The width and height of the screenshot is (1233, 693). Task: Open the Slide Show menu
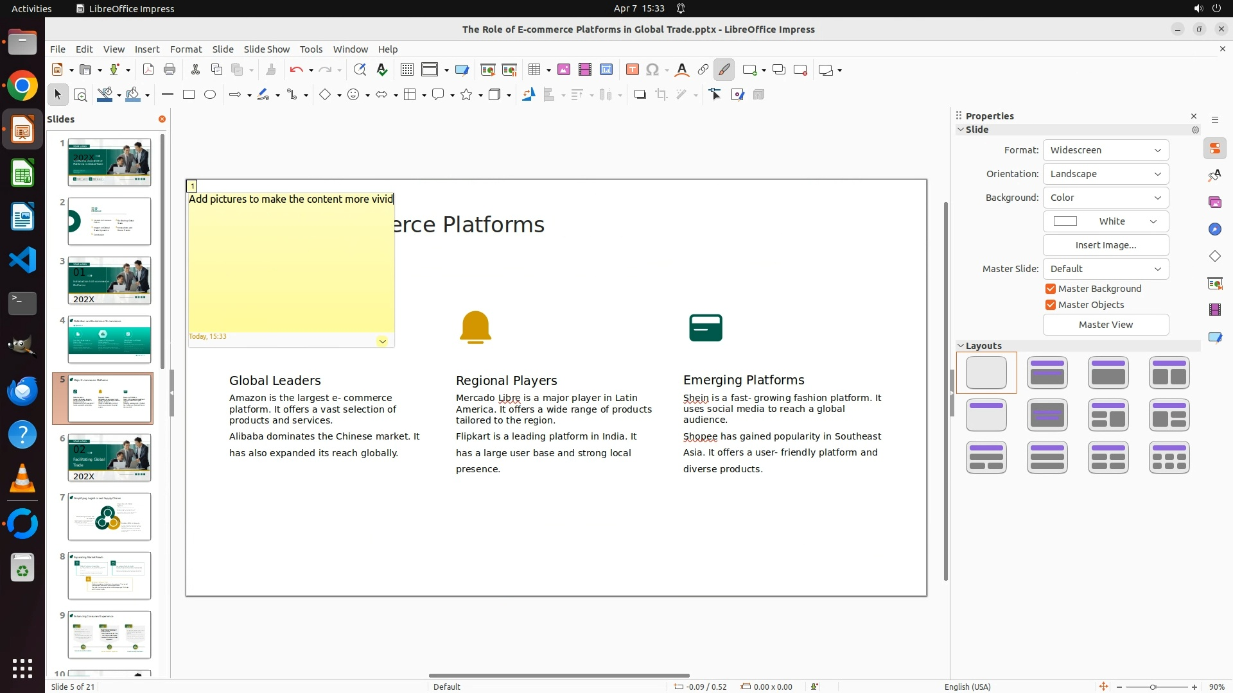[266, 49]
